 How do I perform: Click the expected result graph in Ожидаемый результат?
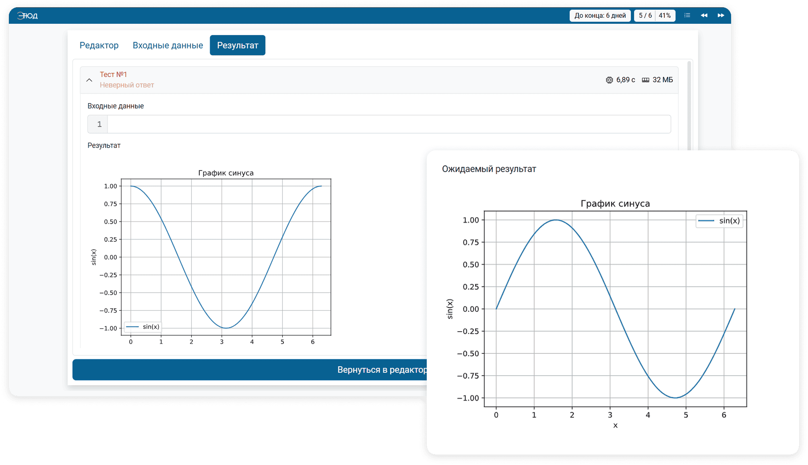pyautogui.click(x=615, y=309)
